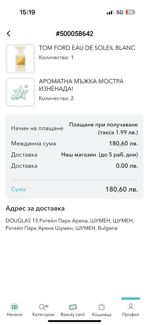Image resolution: width=149 pixels, height=325 pixels.
Task: Tap the Адрес за доставка heading
Action: [35, 208]
